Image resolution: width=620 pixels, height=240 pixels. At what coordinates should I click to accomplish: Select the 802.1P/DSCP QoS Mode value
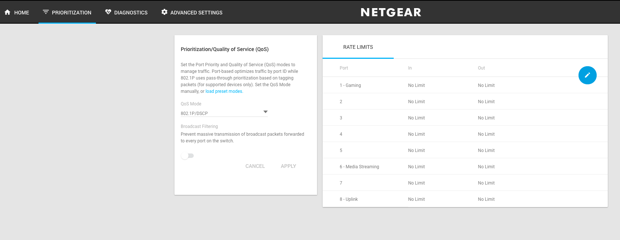[194, 114]
